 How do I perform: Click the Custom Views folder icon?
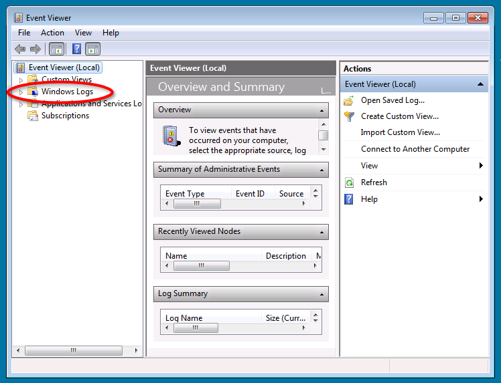tap(33, 79)
